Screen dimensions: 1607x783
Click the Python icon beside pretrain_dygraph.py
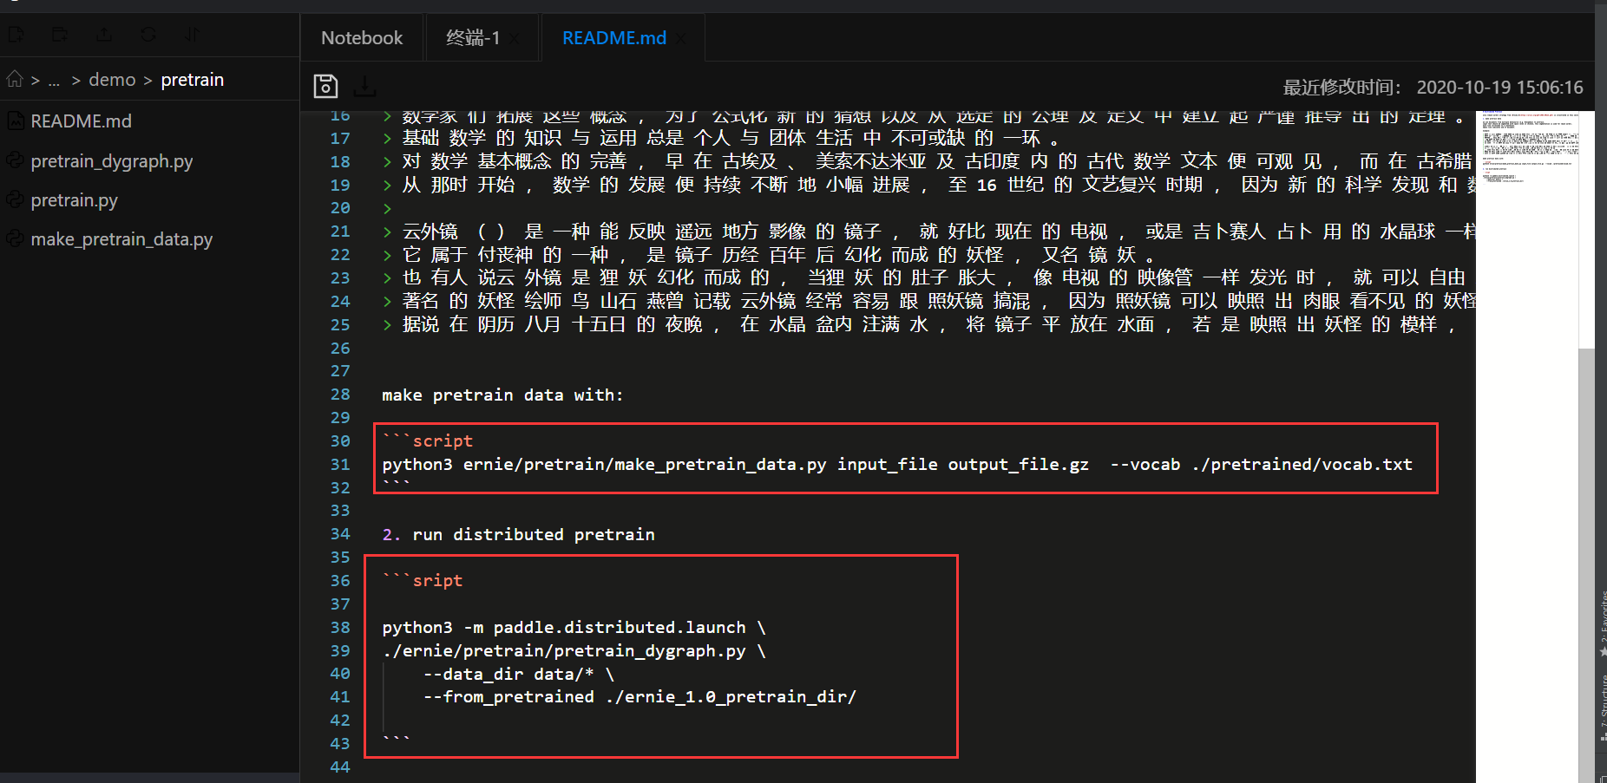click(15, 161)
